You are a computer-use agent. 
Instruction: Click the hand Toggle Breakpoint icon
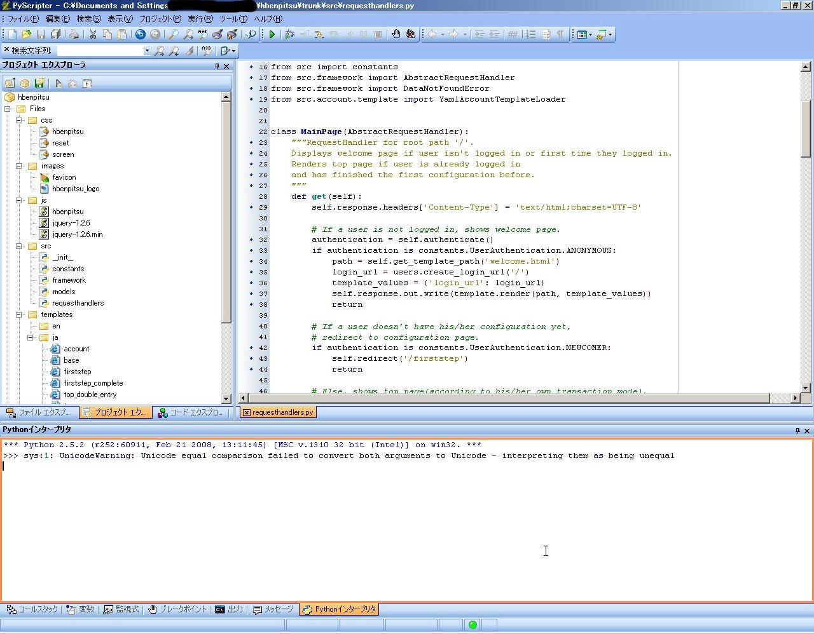[396, 34]
